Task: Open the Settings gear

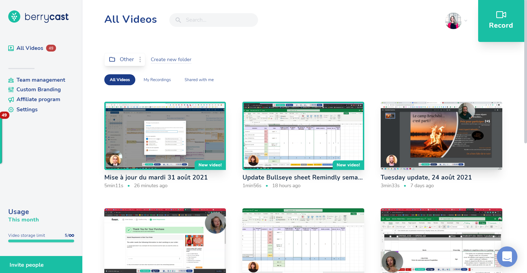Action: point(11,109)
